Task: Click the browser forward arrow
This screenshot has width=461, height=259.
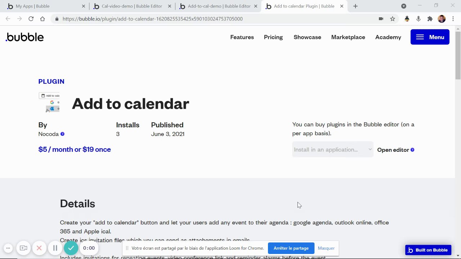Action: coord(19,19)
